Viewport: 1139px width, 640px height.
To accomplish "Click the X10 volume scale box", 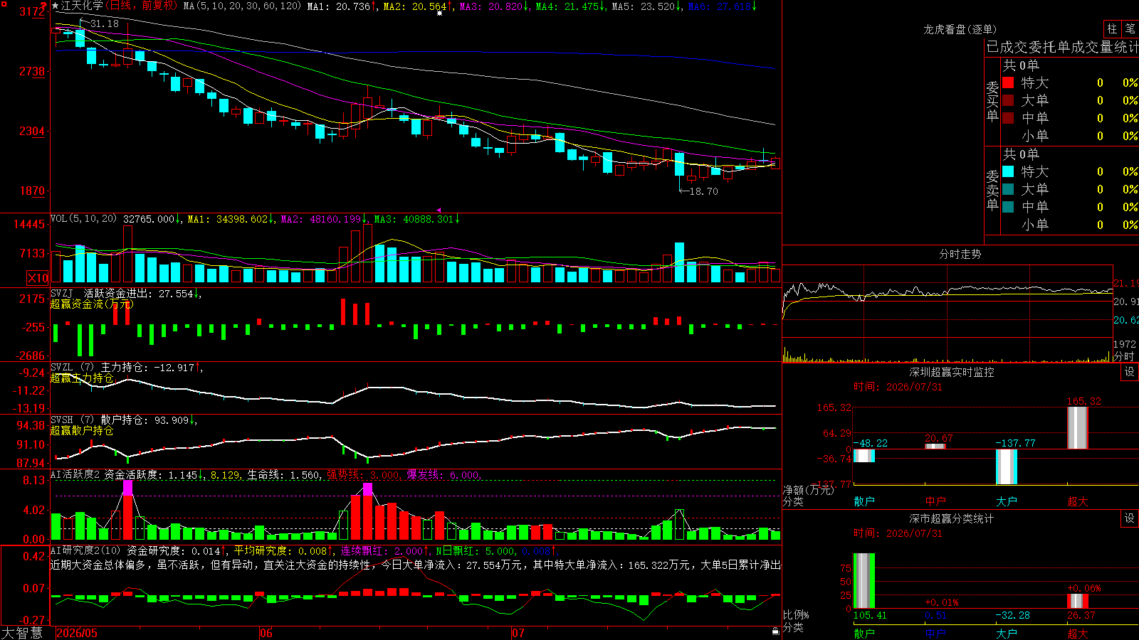I will [x=38, y=278].
